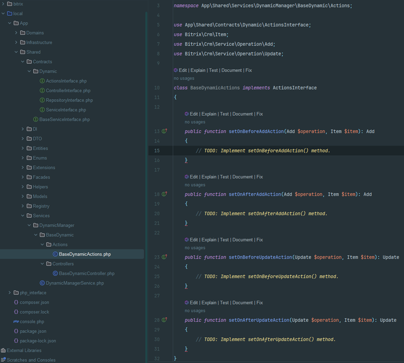Click Explain above setOnBeforeAddAction
Screen dimensions: 404x363
pos(209,114)
